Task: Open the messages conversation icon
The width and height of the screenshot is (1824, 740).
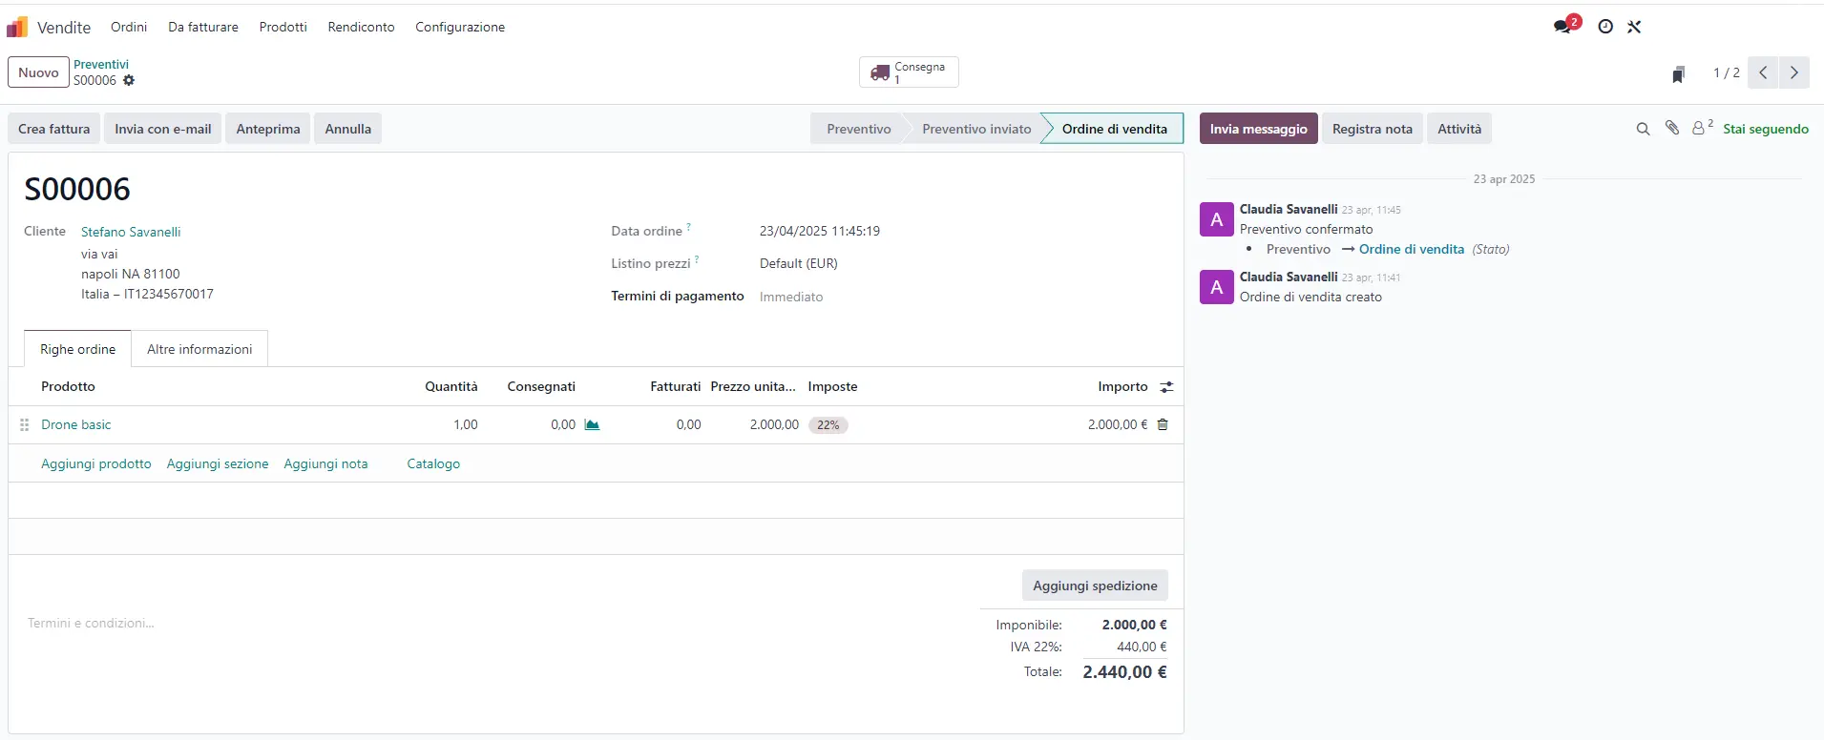Action: [x=1563, y=27]
